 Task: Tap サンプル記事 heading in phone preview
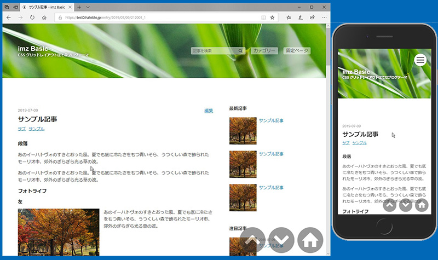coord(360,134)
